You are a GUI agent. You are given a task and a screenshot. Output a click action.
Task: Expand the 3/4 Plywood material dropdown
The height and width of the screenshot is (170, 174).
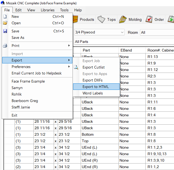pyautogui.click(x=122, y=32)
